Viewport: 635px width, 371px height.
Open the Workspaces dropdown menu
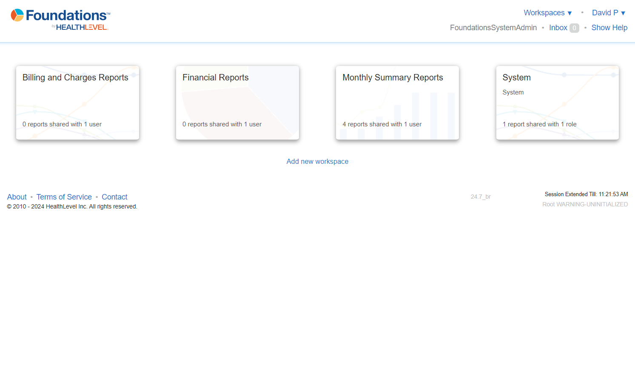click(547, 13)
